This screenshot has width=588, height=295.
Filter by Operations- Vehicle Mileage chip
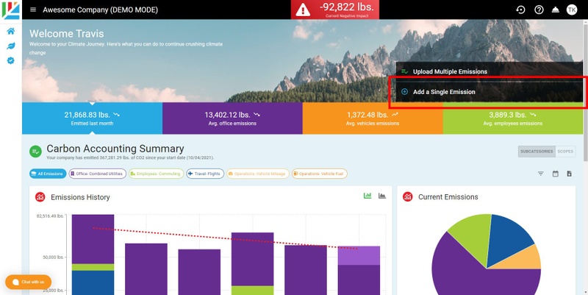click(258, 174)
